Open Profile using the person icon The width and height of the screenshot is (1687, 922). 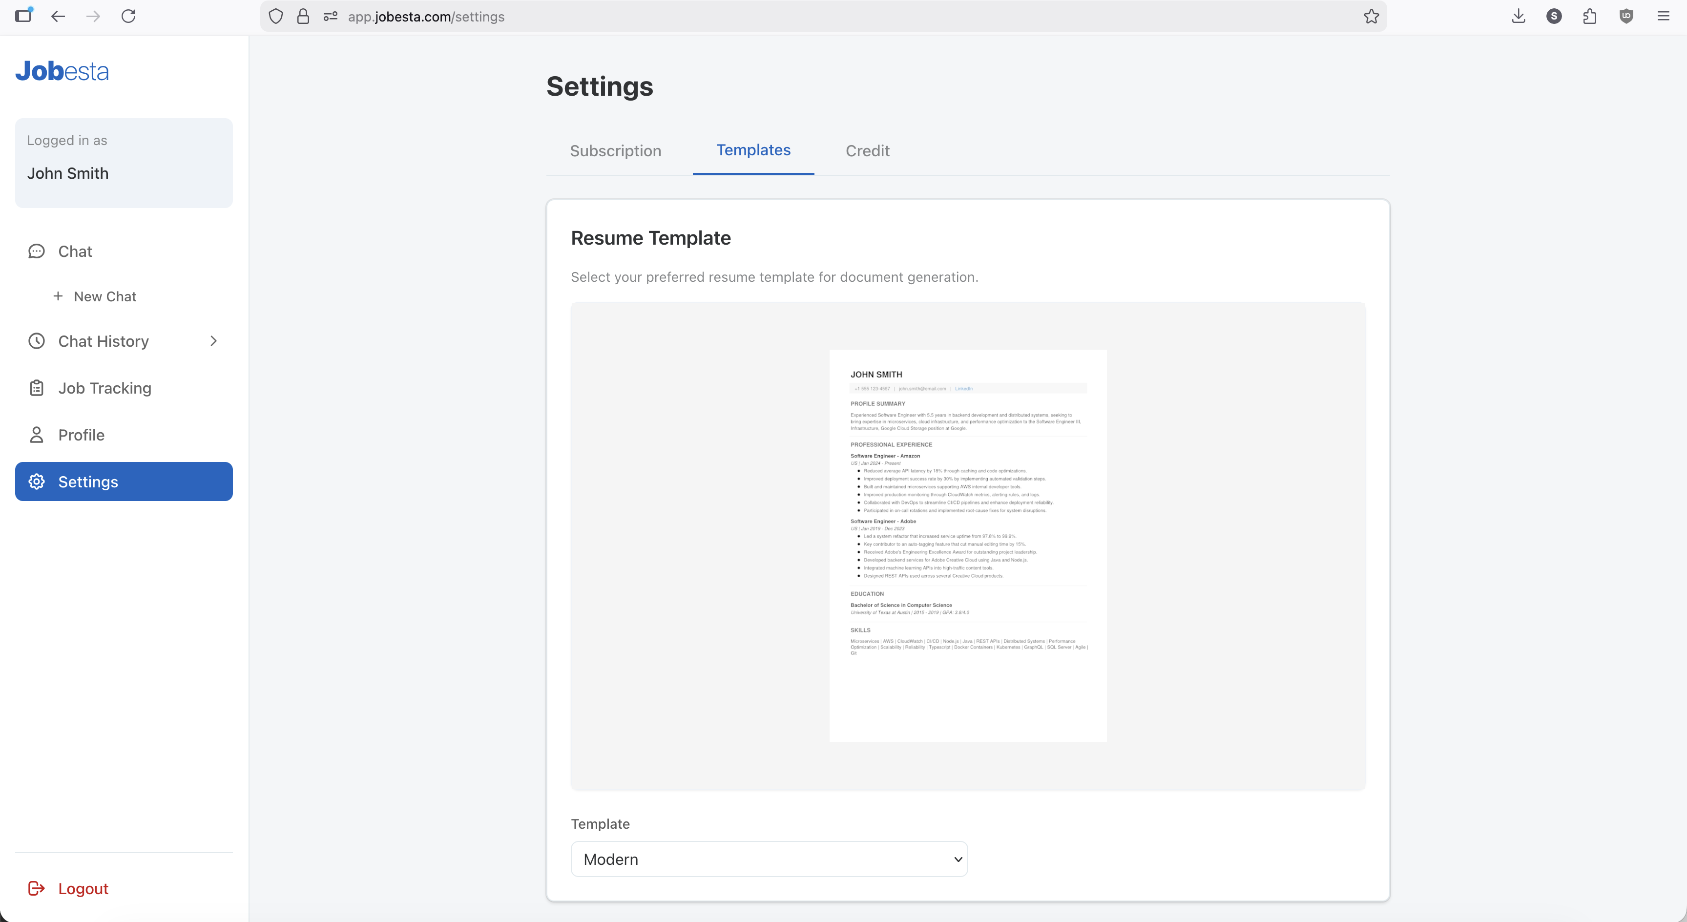point(37,434)
